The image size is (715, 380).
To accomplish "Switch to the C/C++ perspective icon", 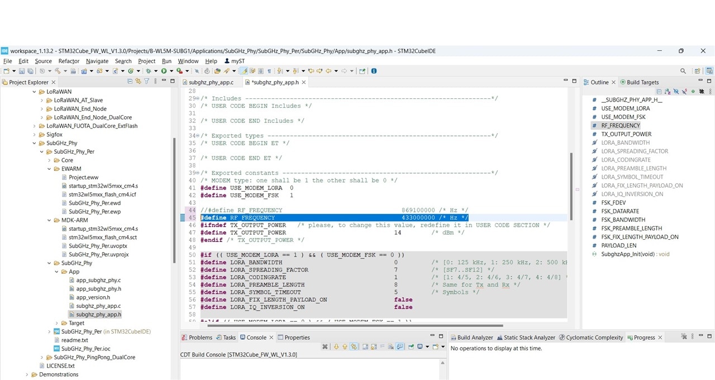I will point(709,71).
